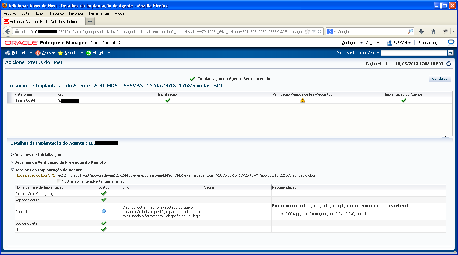Click the browser URL address field
458x255 pixels.
click(162, 31)
